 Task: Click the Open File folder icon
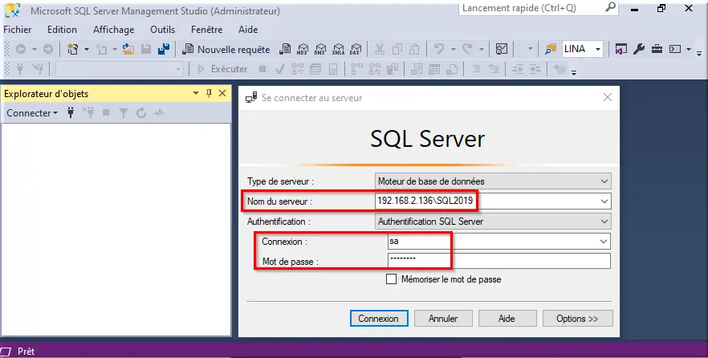[x=128, y=49]
